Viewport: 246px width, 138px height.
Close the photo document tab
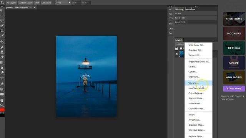35,7
